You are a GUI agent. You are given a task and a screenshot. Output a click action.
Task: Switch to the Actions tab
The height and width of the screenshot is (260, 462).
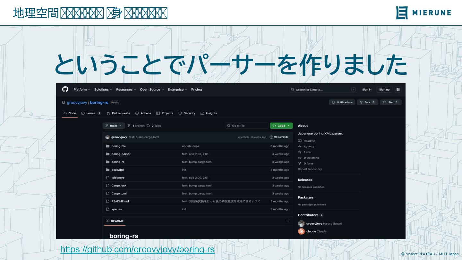(143, 113)
